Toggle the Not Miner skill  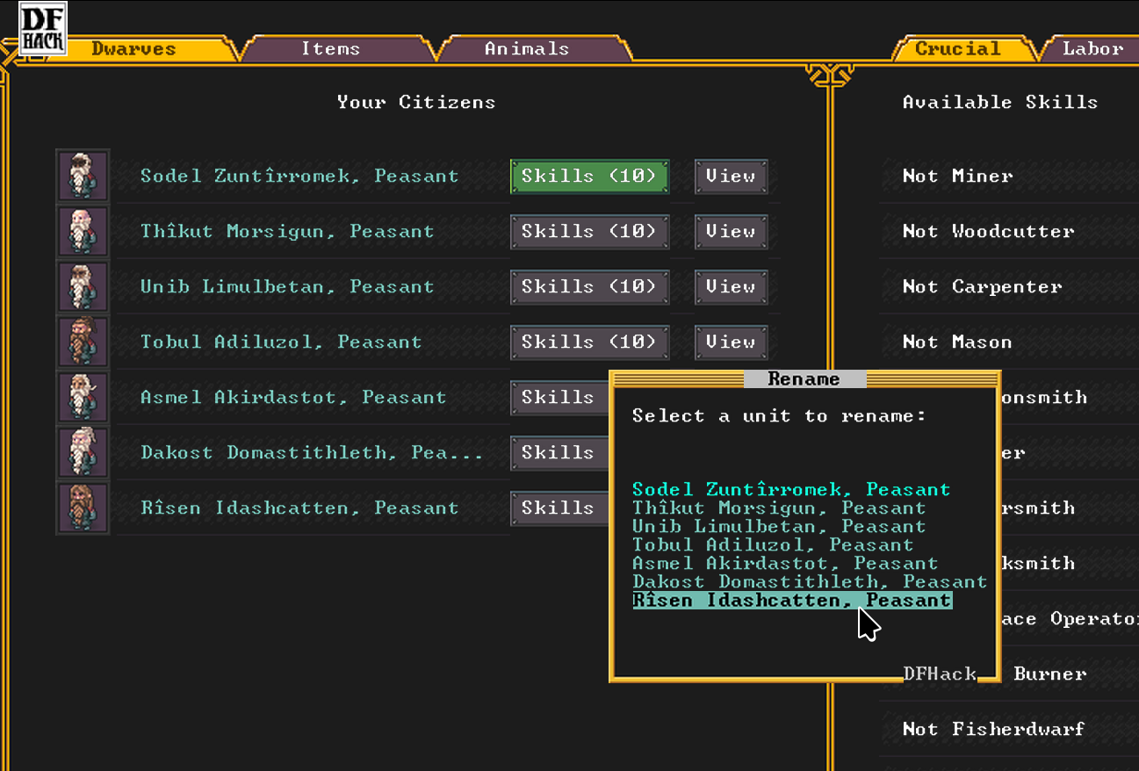957,176
